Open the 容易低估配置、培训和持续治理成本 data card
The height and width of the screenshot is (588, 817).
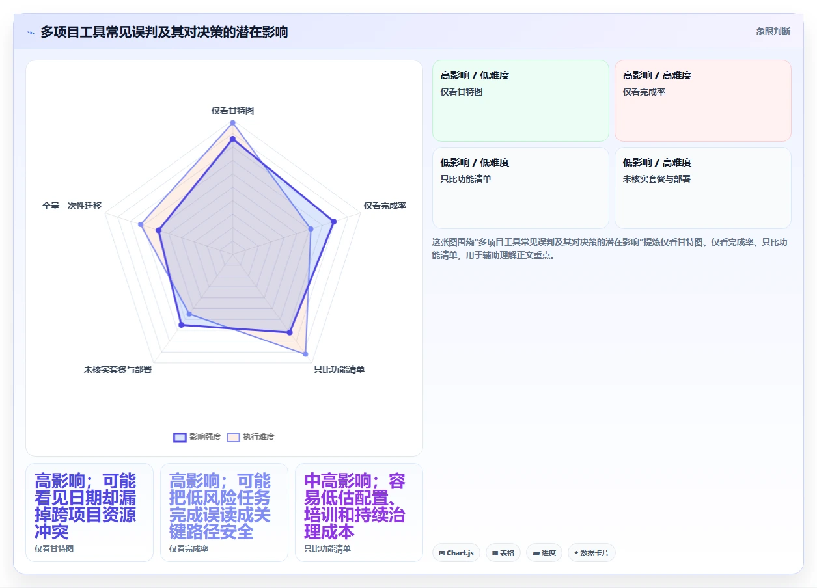pos(359,513)
